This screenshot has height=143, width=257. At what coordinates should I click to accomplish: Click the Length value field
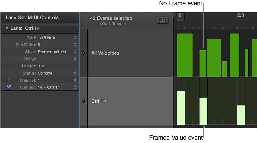(x=41, y=66)
